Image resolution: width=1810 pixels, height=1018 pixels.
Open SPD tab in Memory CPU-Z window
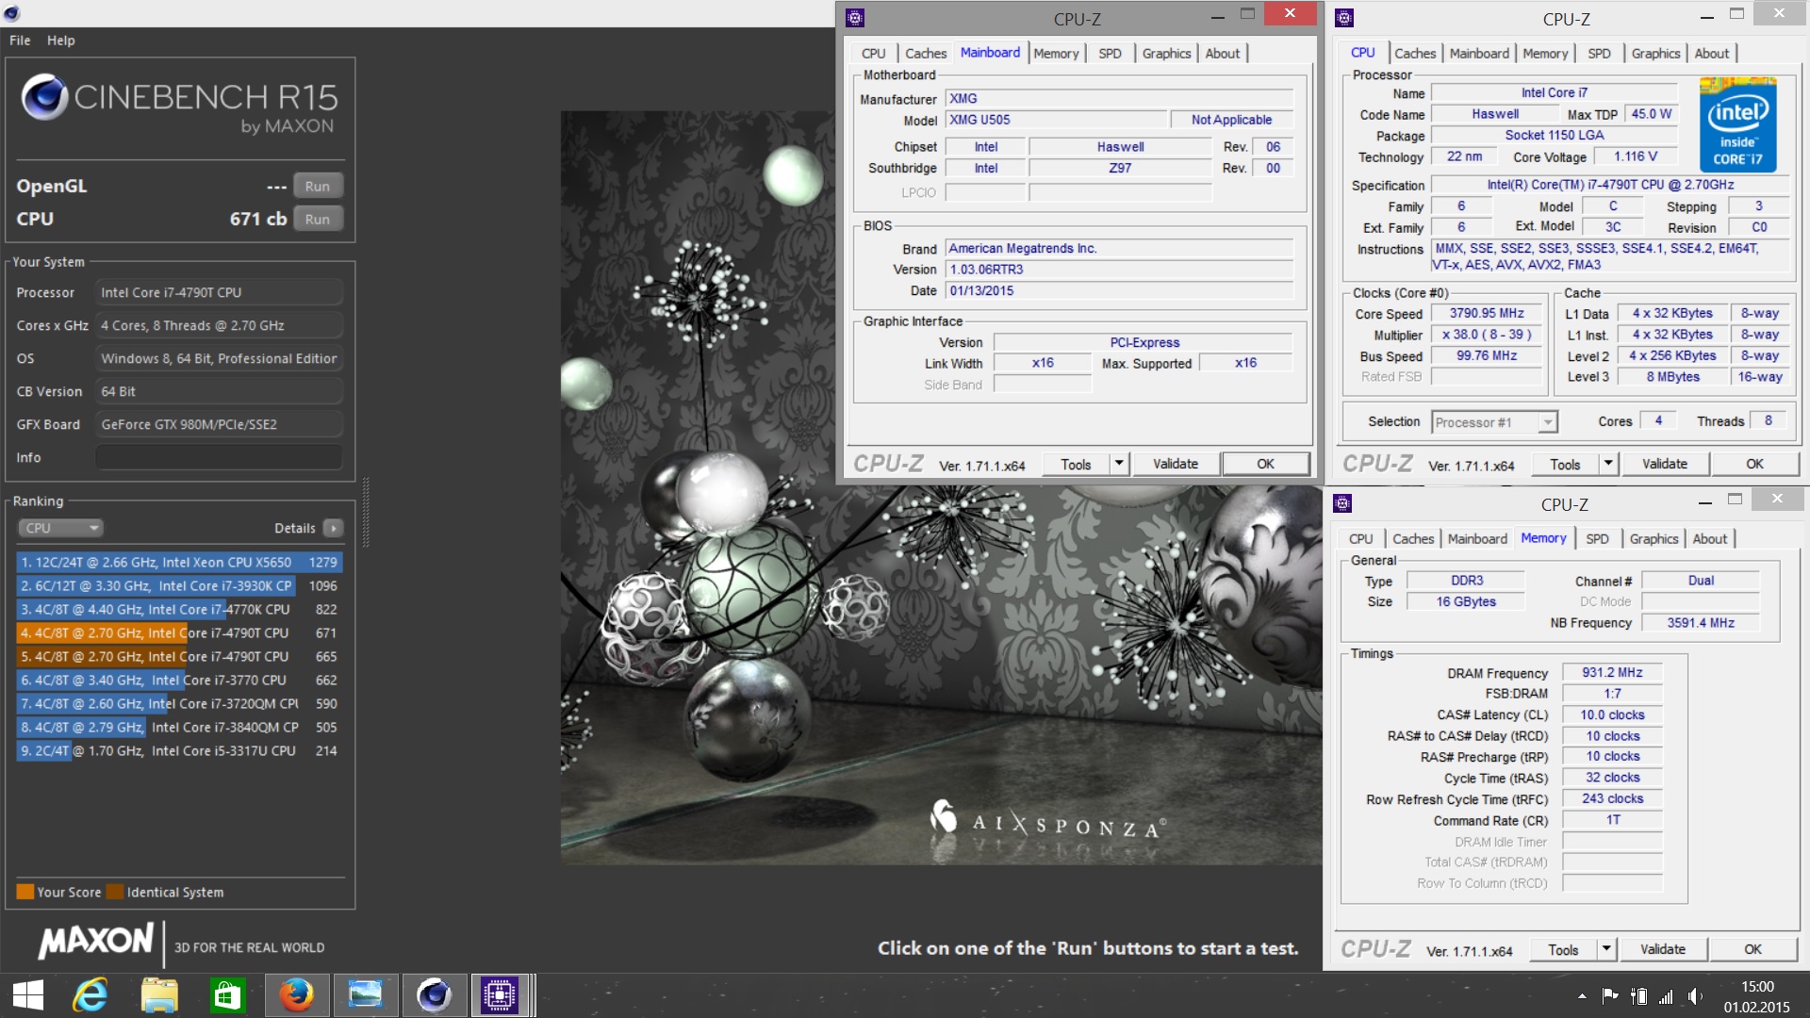pyautogui.click(x=1597, y=539)
